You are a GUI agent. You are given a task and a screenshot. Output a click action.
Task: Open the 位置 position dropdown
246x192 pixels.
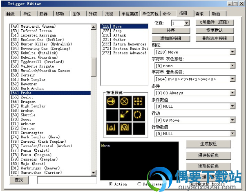(186, 23)
